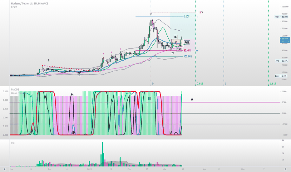Click the large V label in MACDB pane
The width and height of the screenshot is (291, 172).
click(192, 100)
